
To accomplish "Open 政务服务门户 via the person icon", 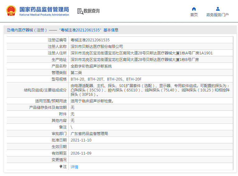I will click(218, 9).
